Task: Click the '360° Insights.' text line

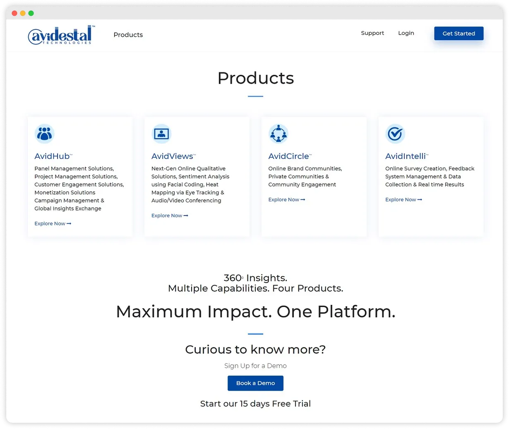Action: coord(255,278)
